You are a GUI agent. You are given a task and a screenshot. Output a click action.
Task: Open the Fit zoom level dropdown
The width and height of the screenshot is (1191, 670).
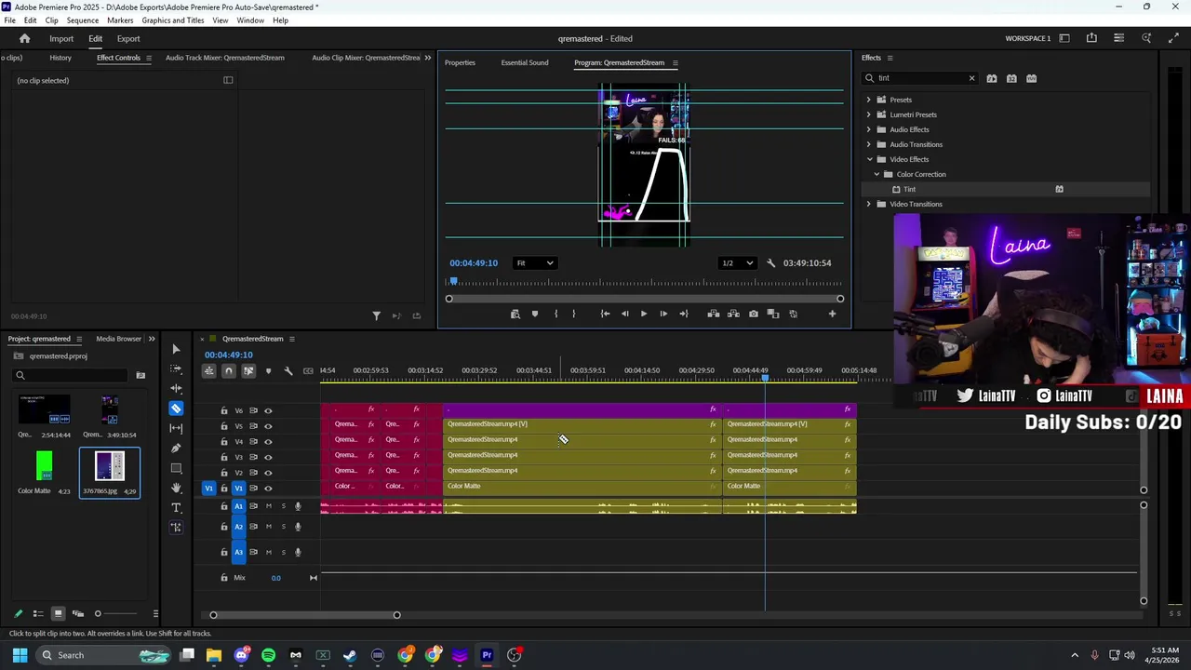click(x=536, y=263)
